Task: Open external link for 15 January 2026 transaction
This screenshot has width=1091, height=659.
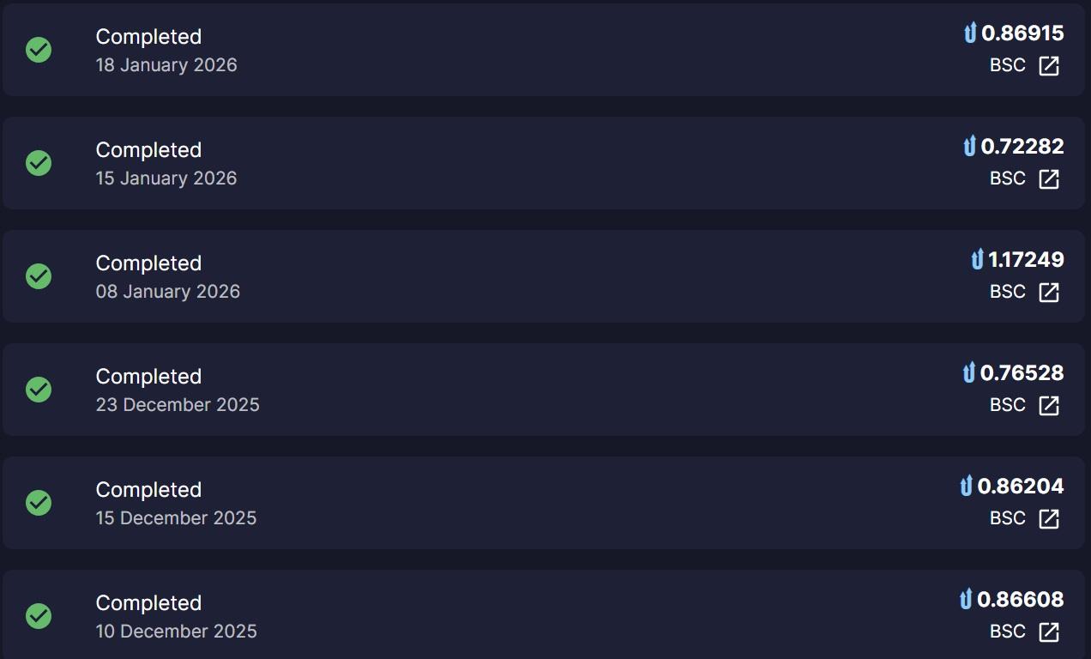Action: click(x=1049, y=179)
